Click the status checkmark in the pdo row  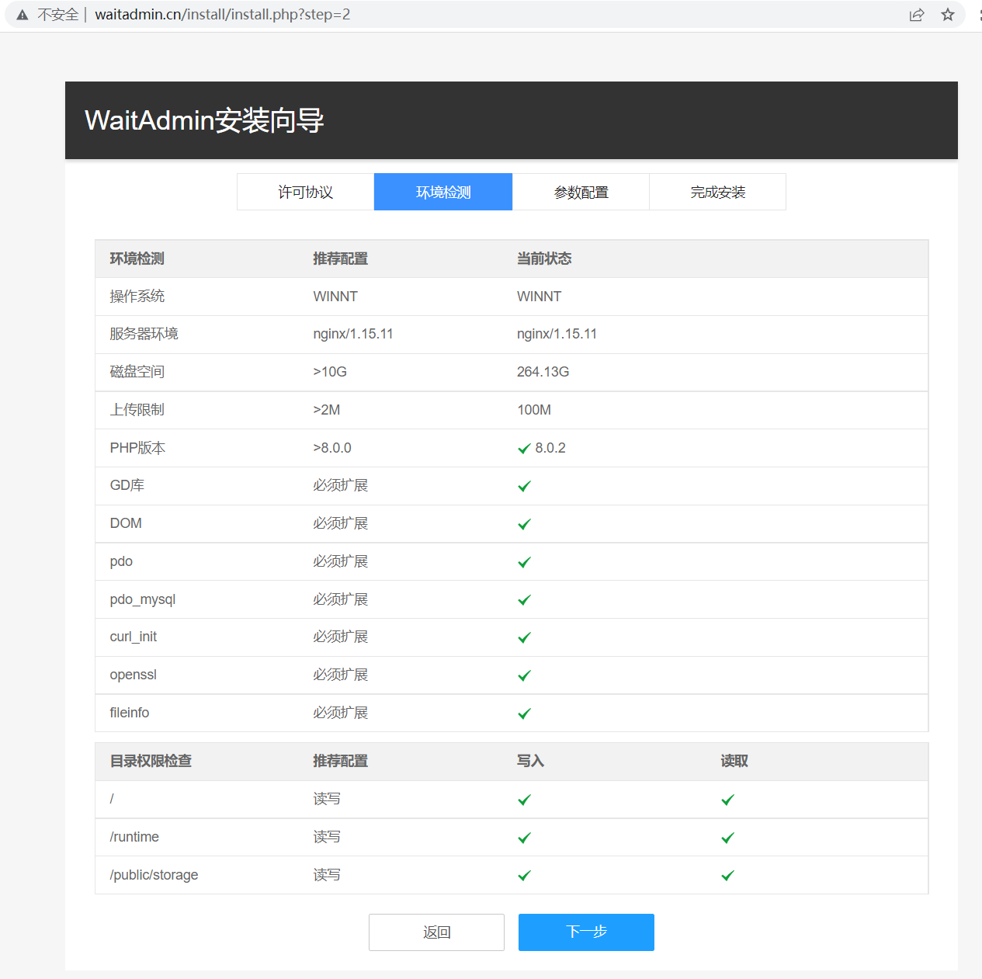pyautogui.click(x=524, y=562)
